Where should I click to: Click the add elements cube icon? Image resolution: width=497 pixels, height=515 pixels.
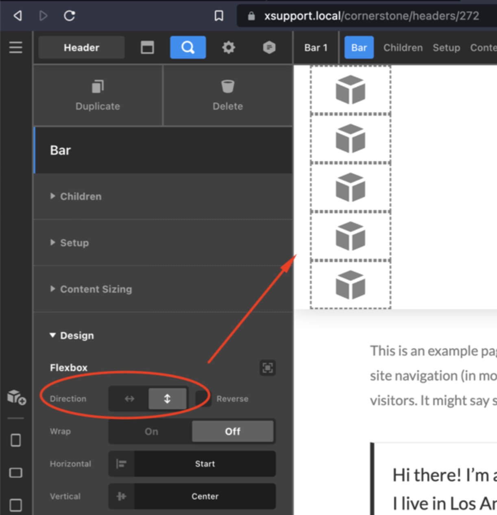[x=16, y=397]
